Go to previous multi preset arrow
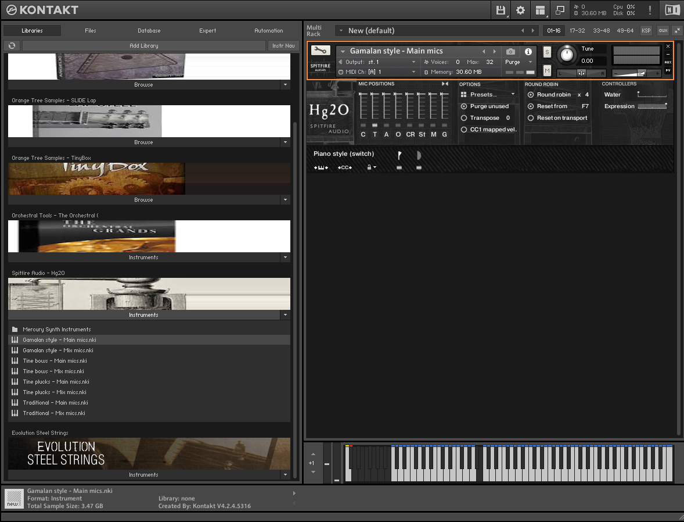Viewport: 684px width, 522px height. coord(523,31)
